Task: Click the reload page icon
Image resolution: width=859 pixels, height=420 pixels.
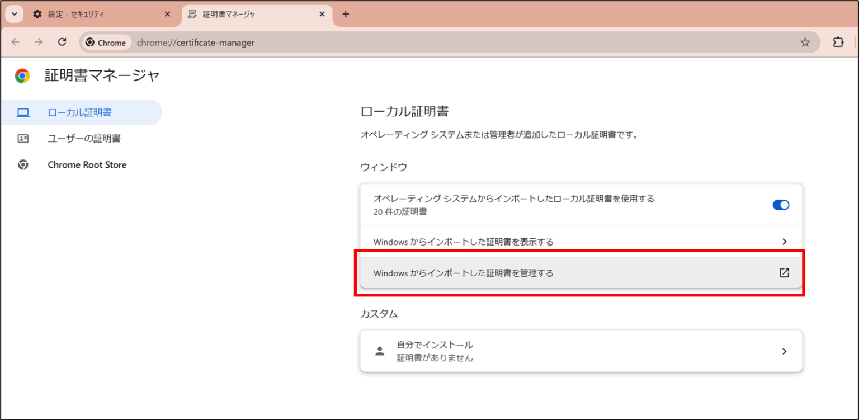Action: click(62, 41)
